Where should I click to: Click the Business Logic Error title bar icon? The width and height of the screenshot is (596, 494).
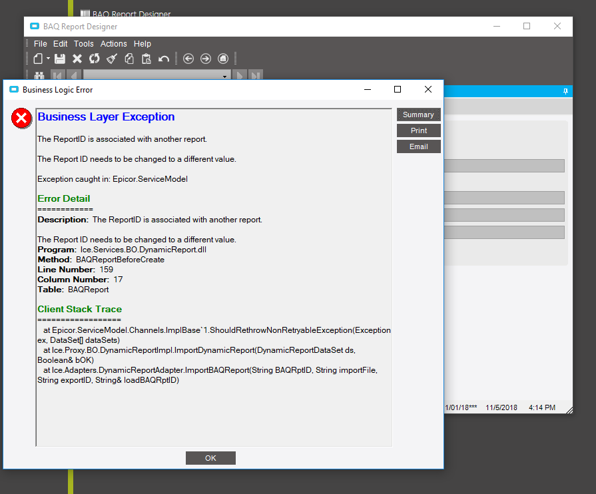14,90
